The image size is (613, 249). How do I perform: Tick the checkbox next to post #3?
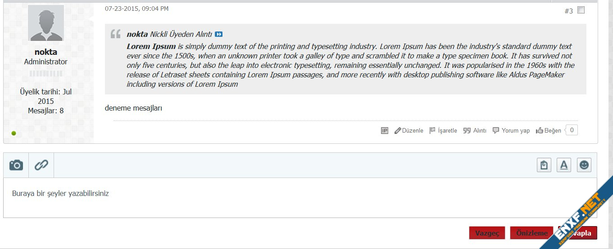point(581,10)
